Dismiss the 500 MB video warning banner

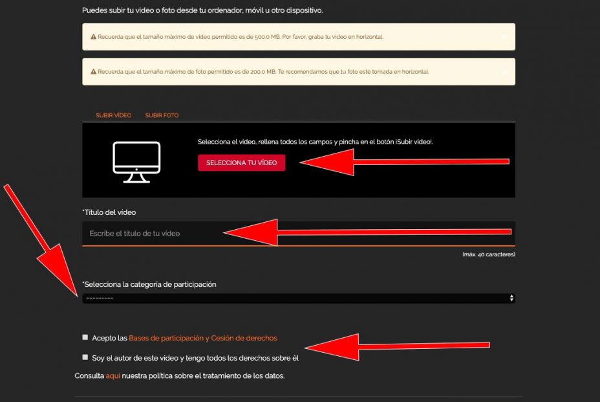pos(504,38)
